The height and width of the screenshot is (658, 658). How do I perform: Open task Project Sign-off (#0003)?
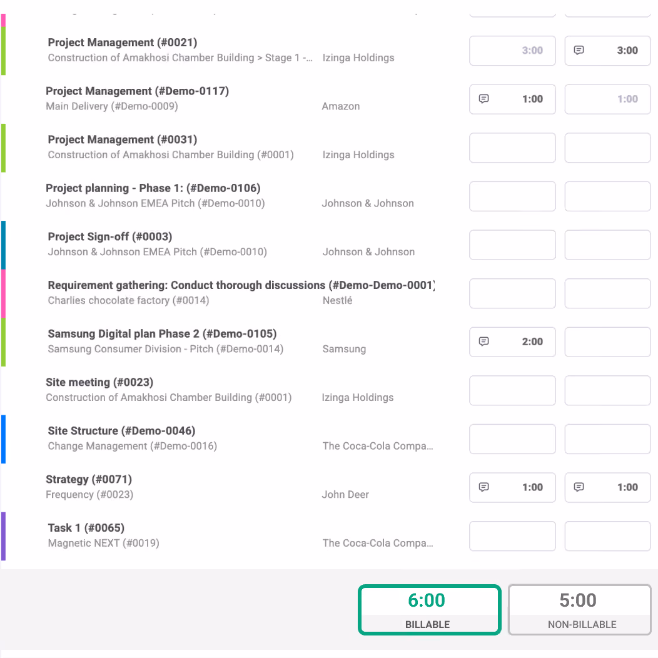[110, 236]
